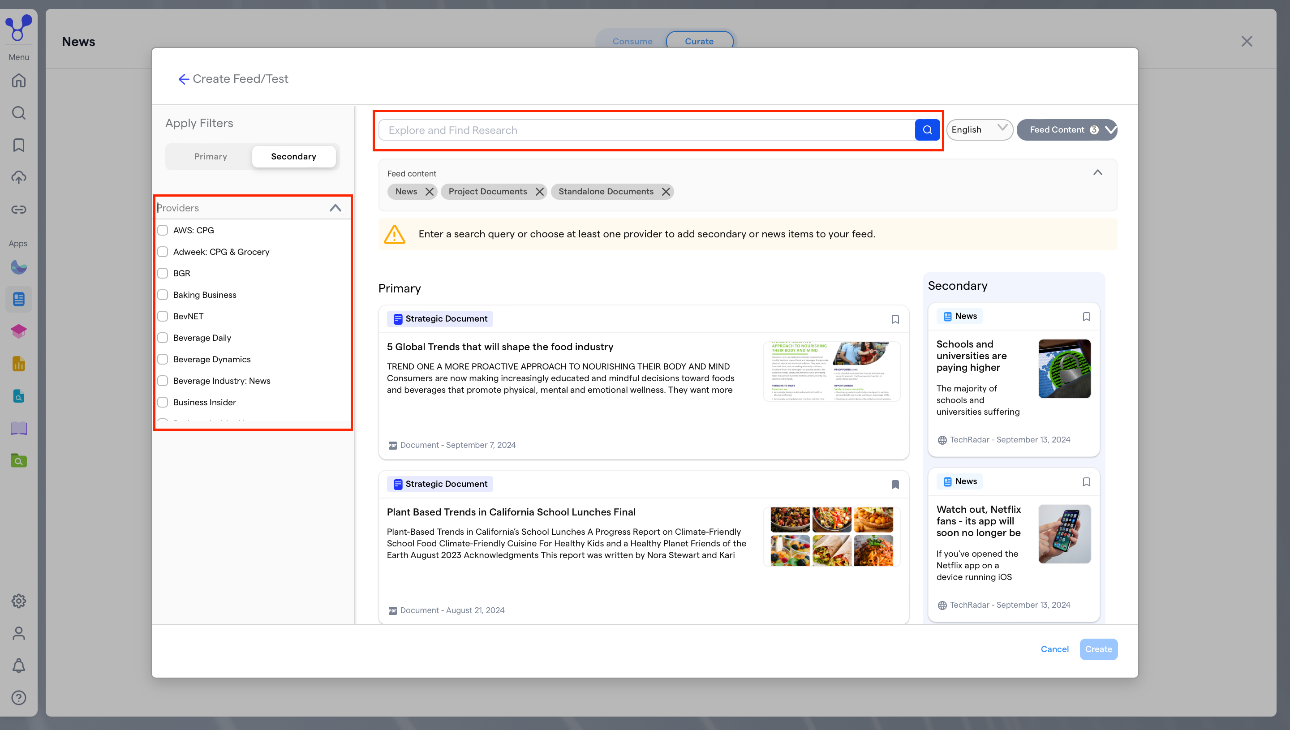Open the purple book app icon
Image resolution: width=1290 pixels, height=730 pixels.
(x=18, y=428)
